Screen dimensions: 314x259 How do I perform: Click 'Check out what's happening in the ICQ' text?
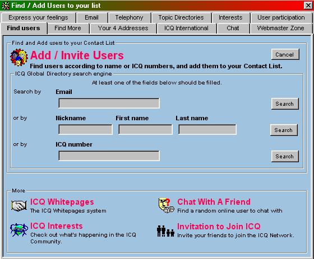click(83, 235)
